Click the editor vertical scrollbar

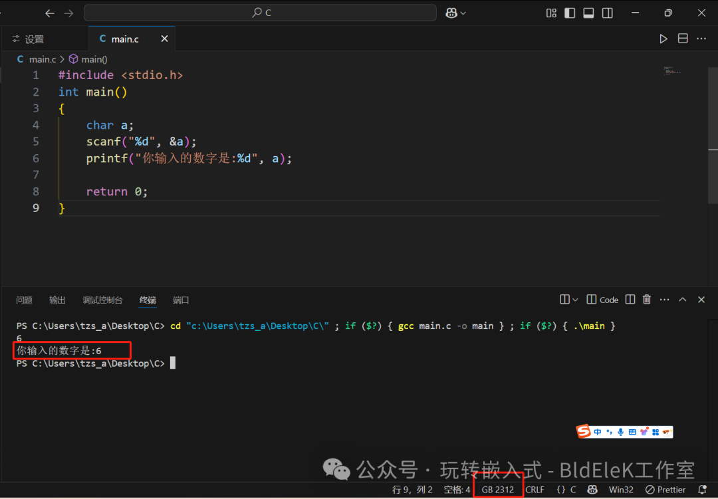713,135
